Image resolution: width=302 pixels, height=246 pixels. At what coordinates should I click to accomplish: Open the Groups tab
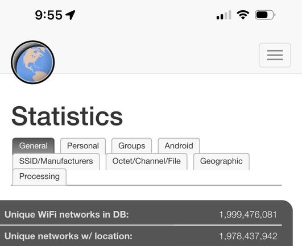click(132, 146)
